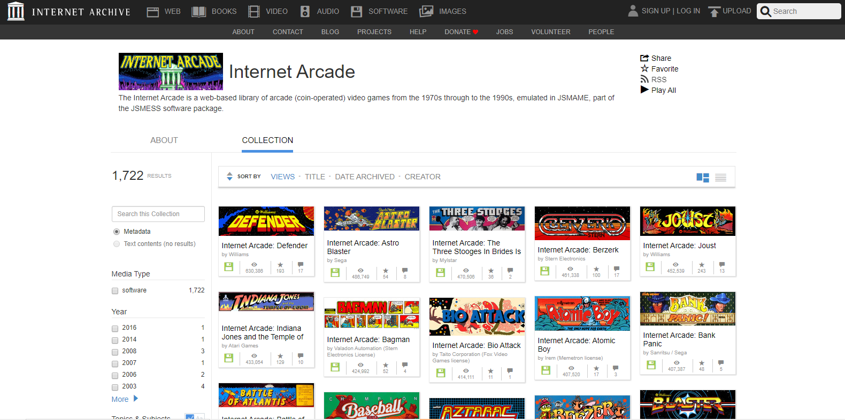Viewport: 845px width, 420px height.
Task: Open the Indiana Jones game thumbnail
Action: (x=266, y=302)
